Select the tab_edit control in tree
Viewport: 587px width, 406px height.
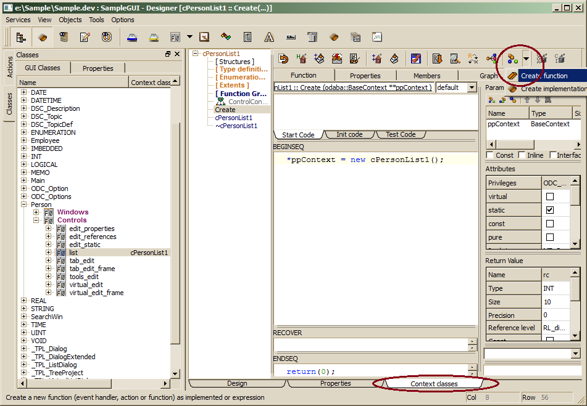(81, 261)
